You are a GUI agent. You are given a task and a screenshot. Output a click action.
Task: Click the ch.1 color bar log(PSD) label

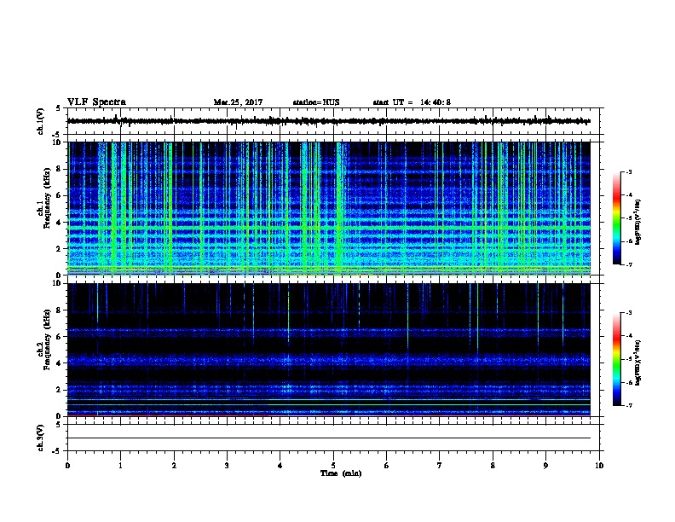[x=638, y=222]
